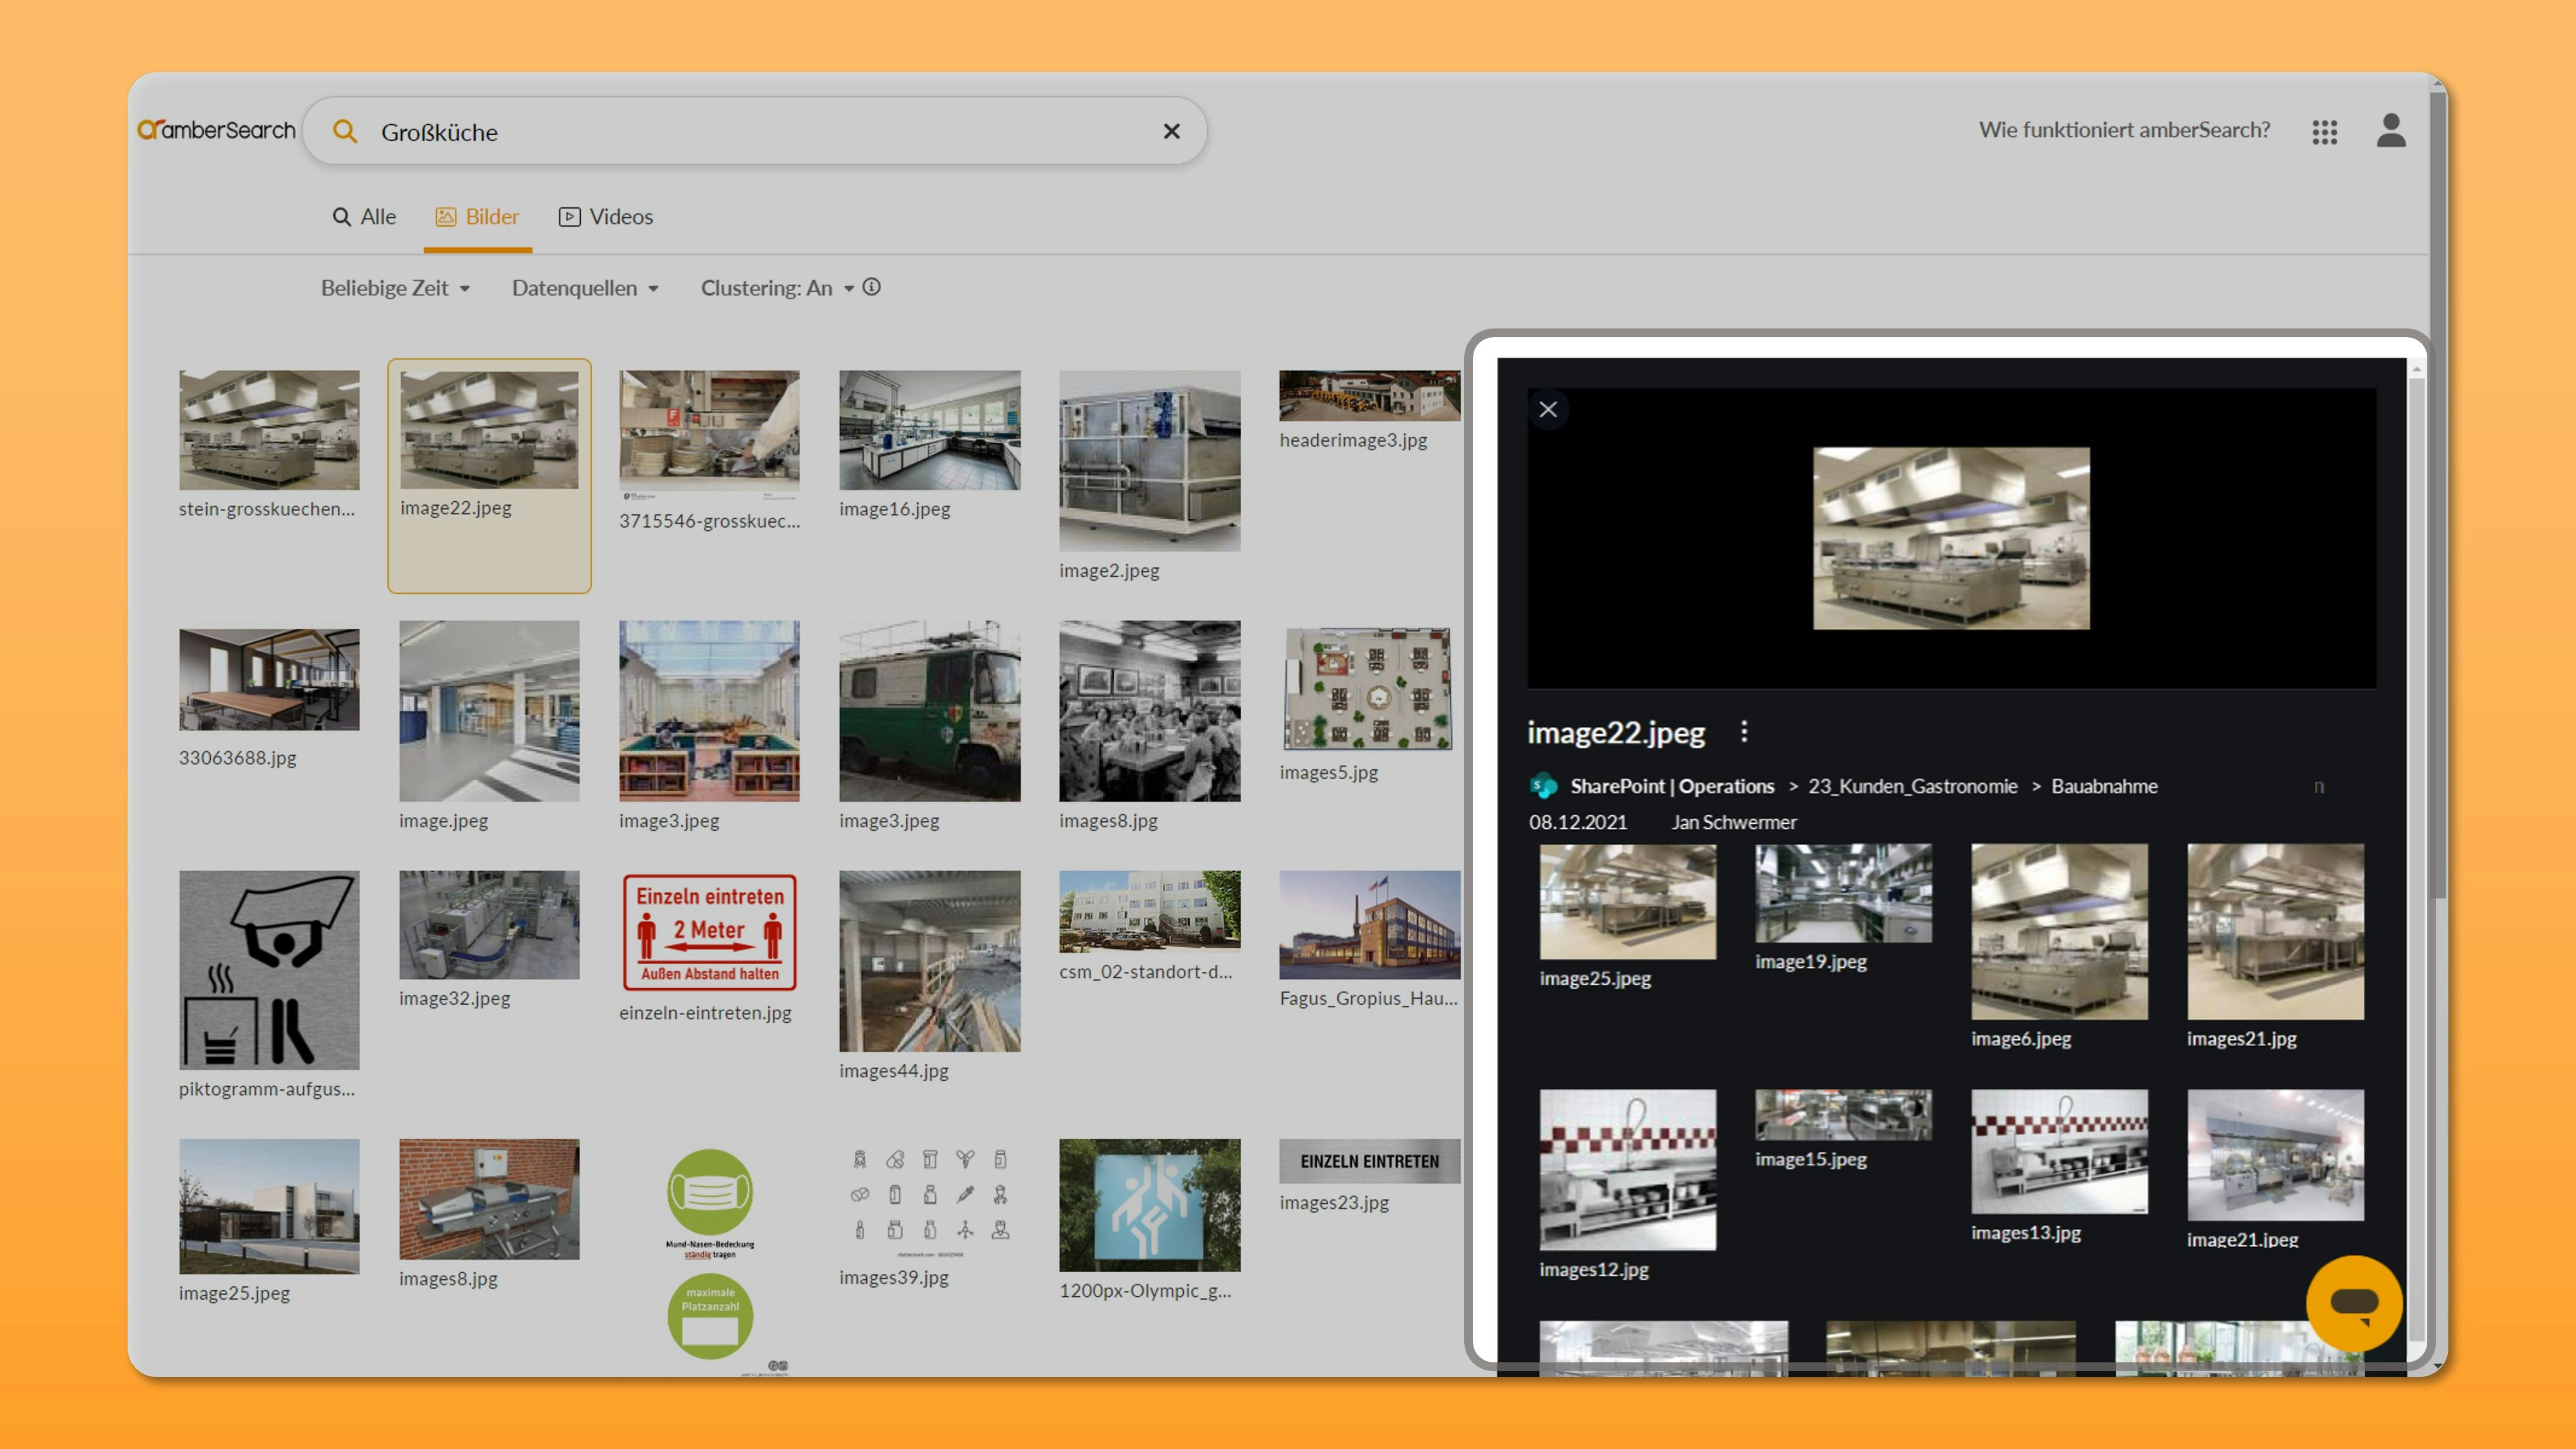The width and height of the screenshot is (2576, 1449).
Task: Expand the Datenquellen dropdown
Action: 585,288
